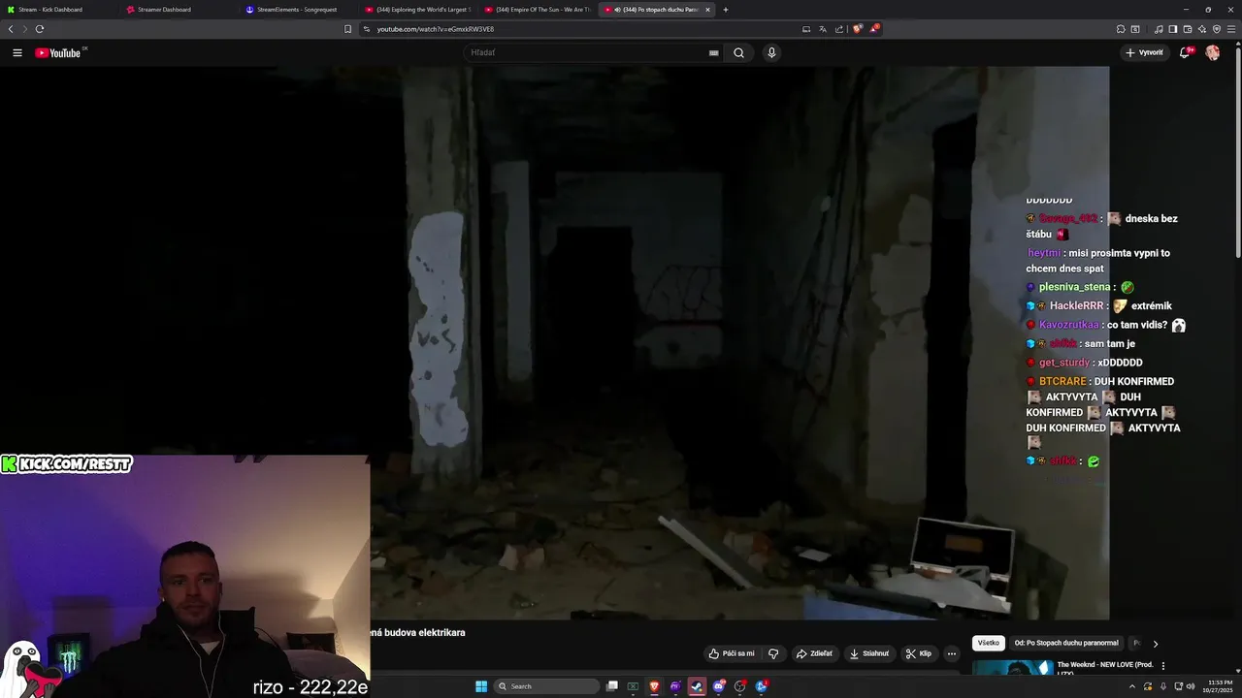Open the clock showing 11:53 PM
Viewport: 1242px width, 698px height.
tap(1220, 686)
